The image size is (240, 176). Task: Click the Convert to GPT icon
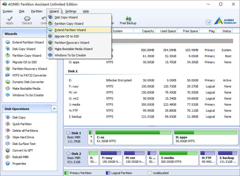point(8,150)
